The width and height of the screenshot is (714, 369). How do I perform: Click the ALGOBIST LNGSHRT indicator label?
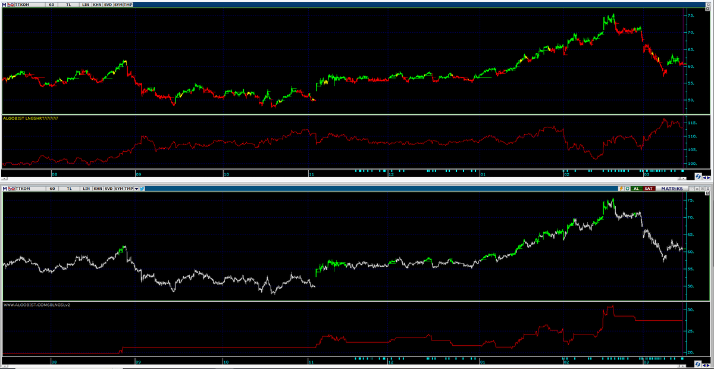pos(30,119)
